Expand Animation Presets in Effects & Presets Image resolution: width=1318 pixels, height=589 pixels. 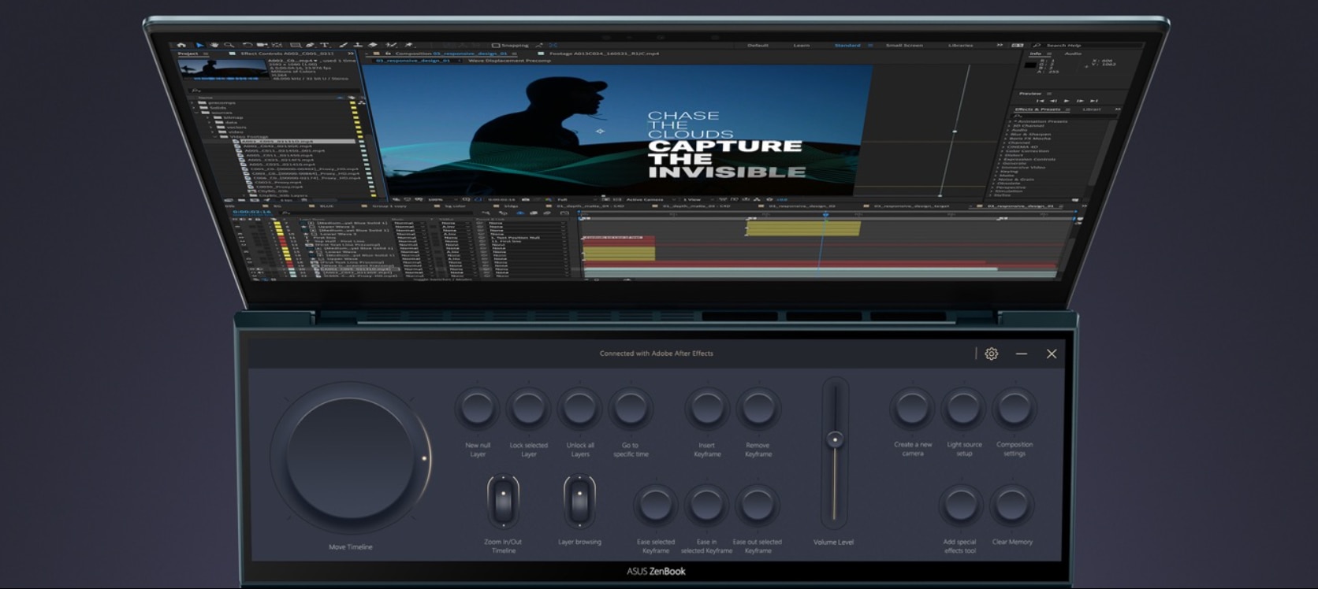coord(1010,121)
